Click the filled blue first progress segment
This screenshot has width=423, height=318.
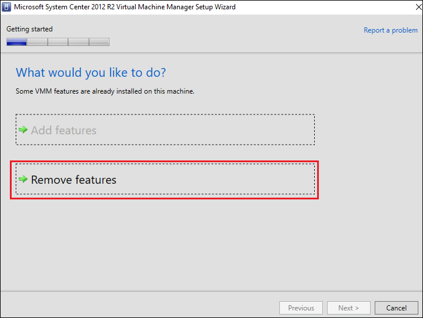17,42
